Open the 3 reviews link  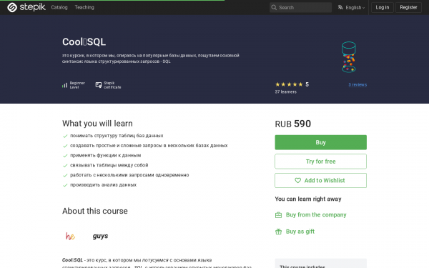tap(357, 85)
